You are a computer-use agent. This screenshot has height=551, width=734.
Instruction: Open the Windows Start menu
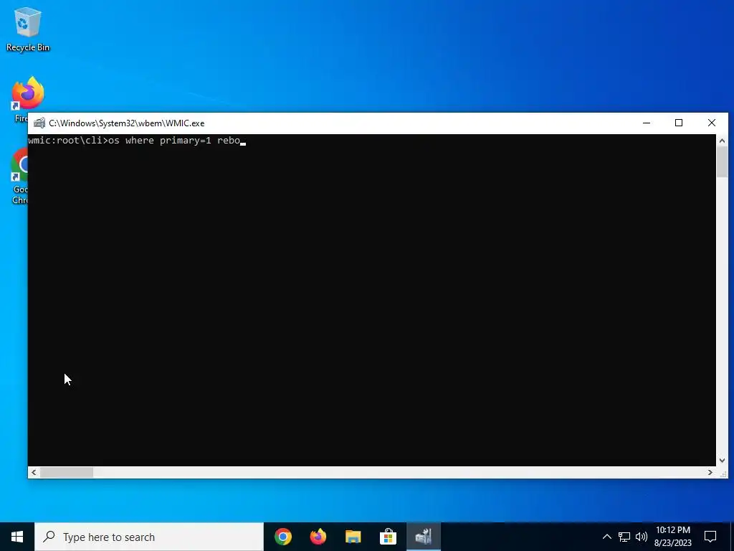[x=17, y=537]
